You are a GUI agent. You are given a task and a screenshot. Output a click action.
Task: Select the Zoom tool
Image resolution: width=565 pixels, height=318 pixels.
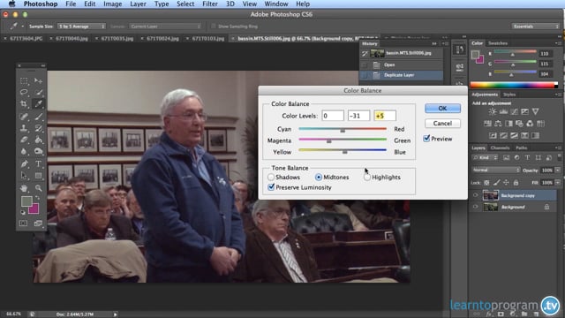38,188
